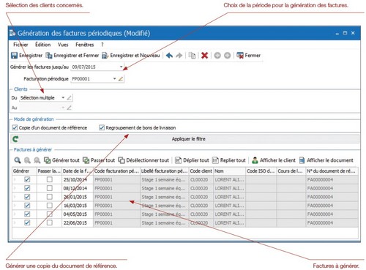Screen dimensions: 366x270
Task: Check Passer la... box for 25/10/2014 row
Action: click(x=50, y=179)
